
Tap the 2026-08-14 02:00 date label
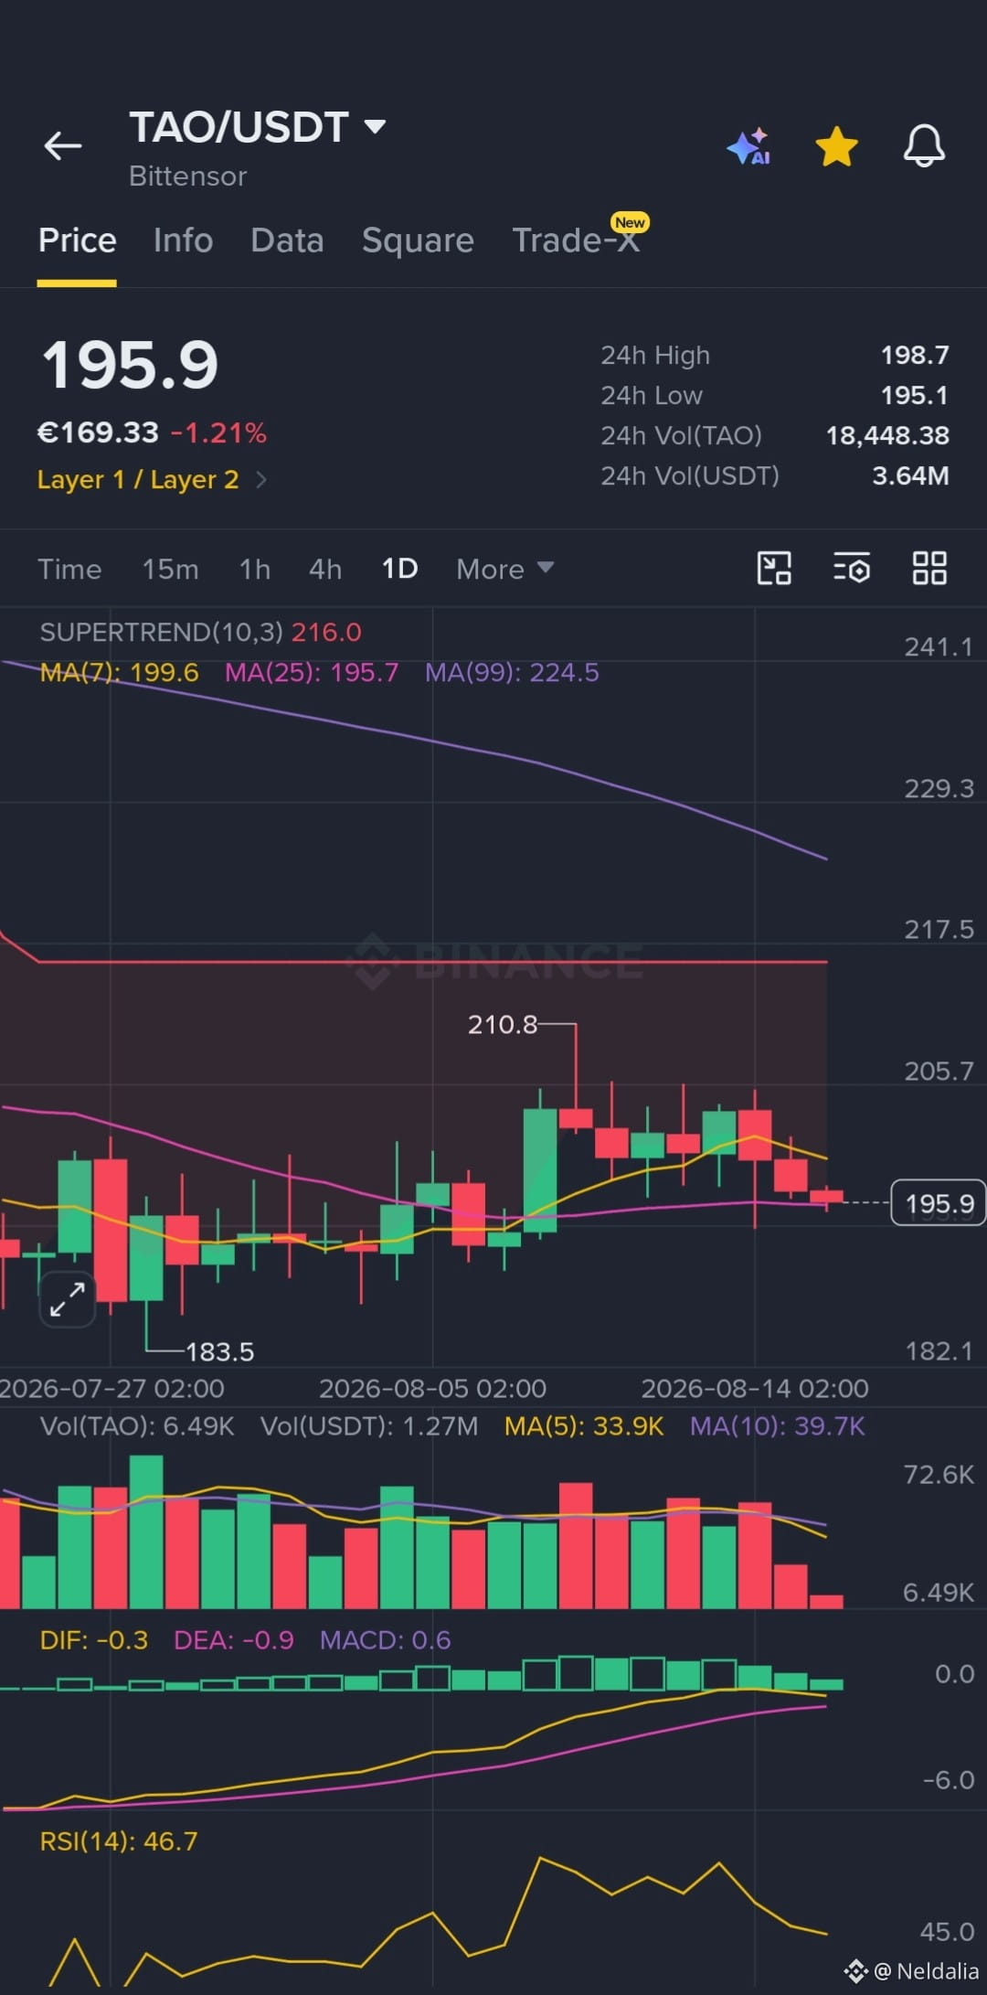755,1389
